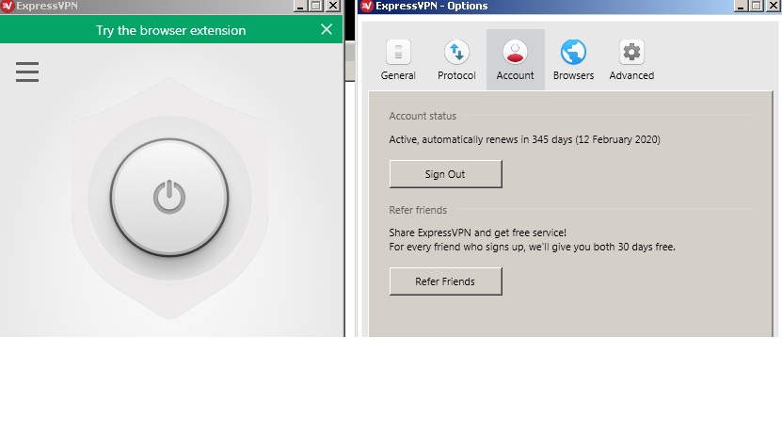Screen dimensions: 782x433
Task: Maximize the ExpressVPN main window
Action: click(315, 6)
